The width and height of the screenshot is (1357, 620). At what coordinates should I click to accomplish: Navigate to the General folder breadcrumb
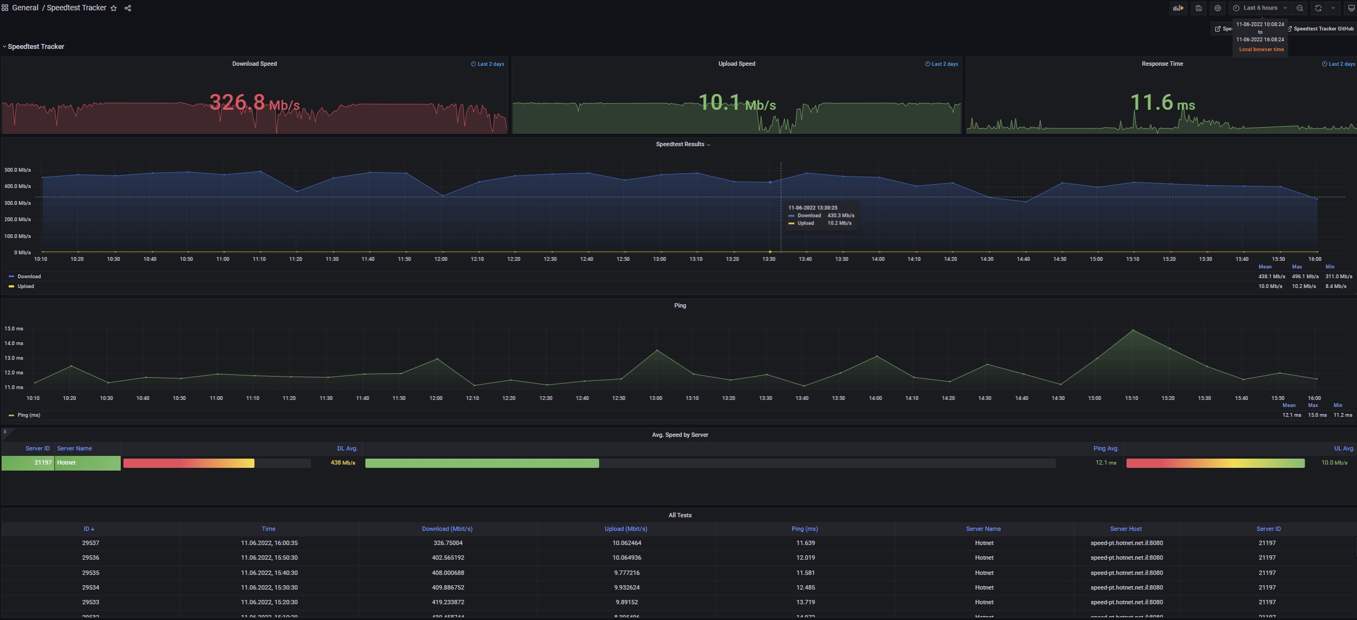click(x=25, y=8)
